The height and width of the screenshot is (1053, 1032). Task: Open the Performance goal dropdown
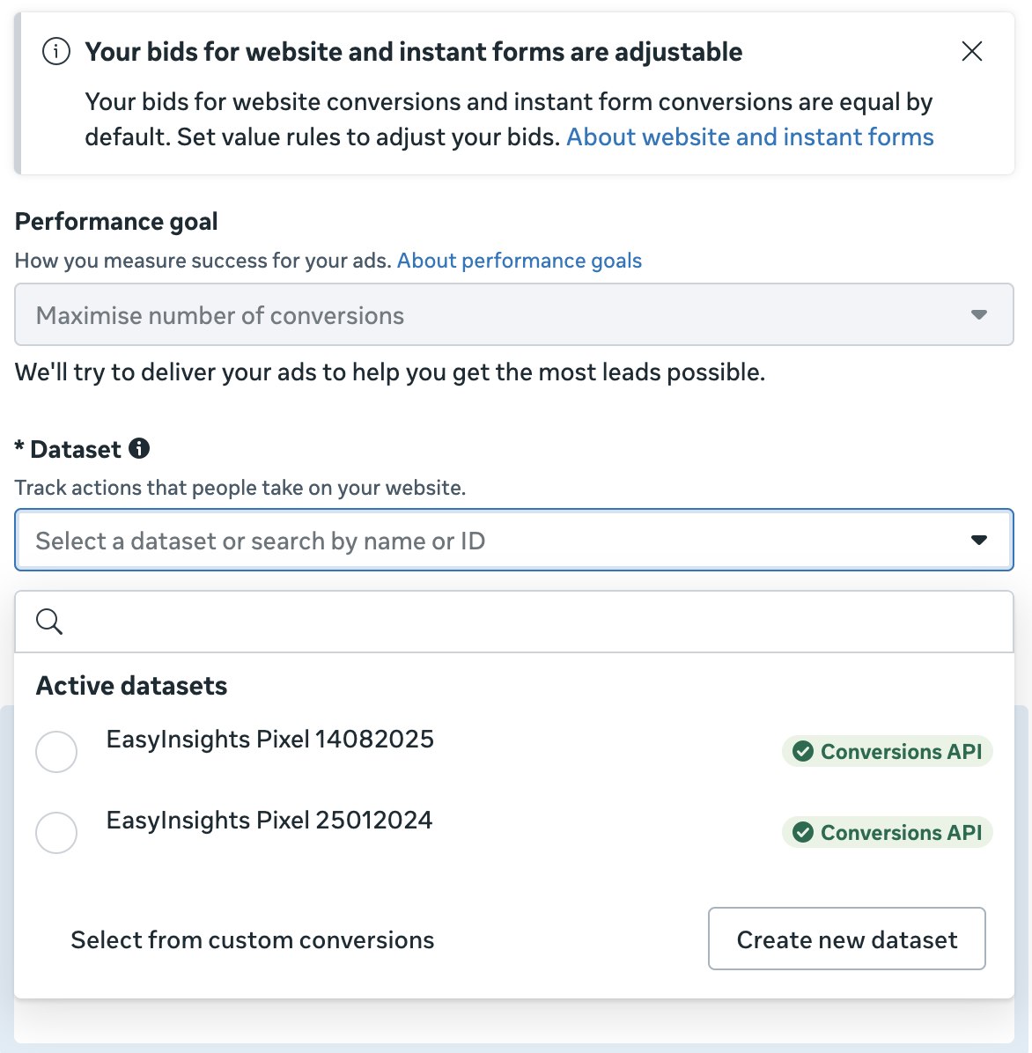pyautogui.click(x=513, y=315)
